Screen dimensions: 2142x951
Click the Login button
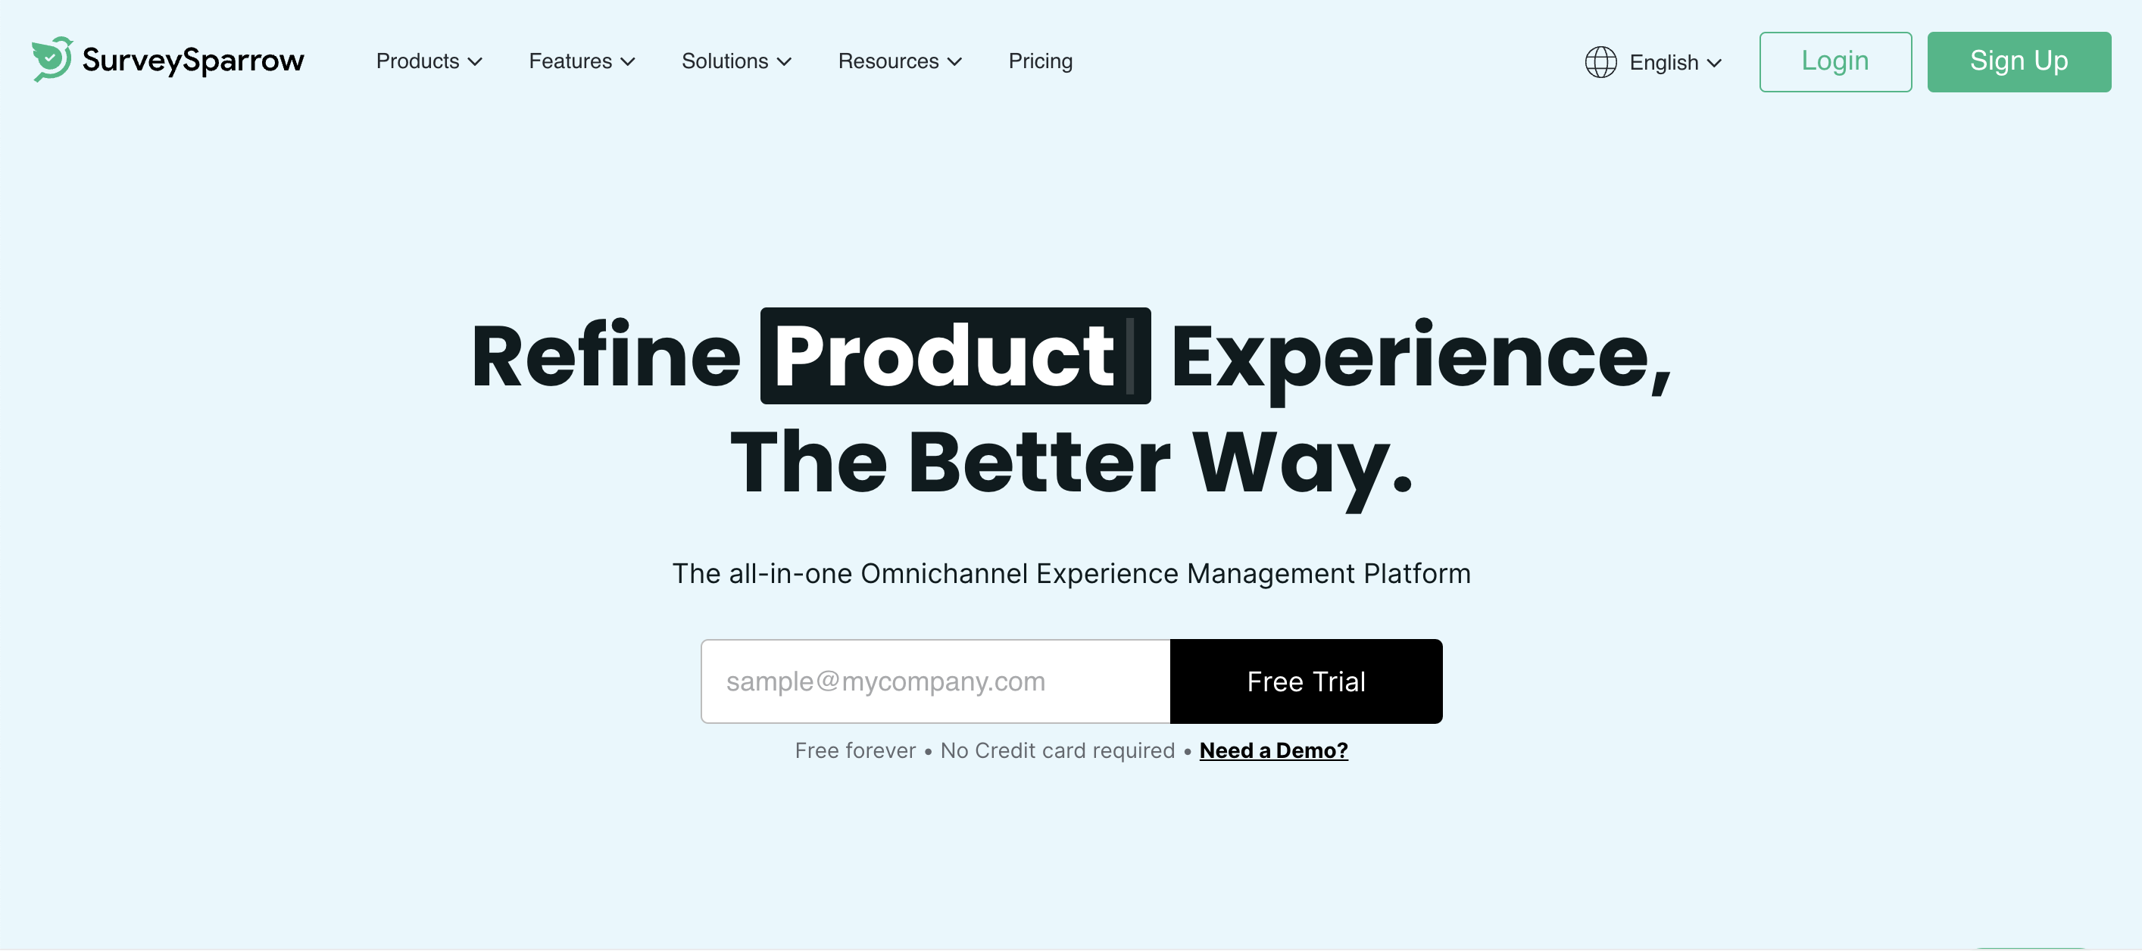tap(1834, 61)
